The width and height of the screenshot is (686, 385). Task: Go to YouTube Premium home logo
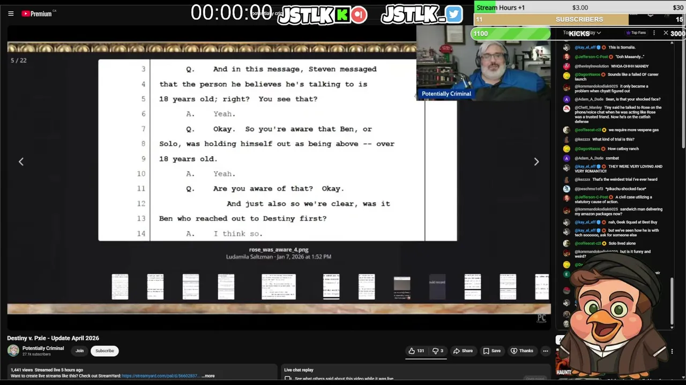pyautogui.click(x=36, y=13)
